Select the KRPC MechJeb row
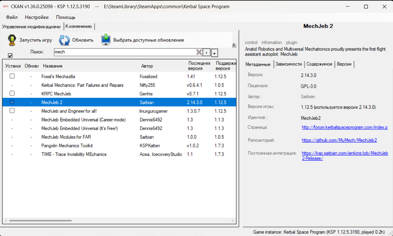Image resolution: width=393 pixels, height=236 pixels. tap(119, 94)
